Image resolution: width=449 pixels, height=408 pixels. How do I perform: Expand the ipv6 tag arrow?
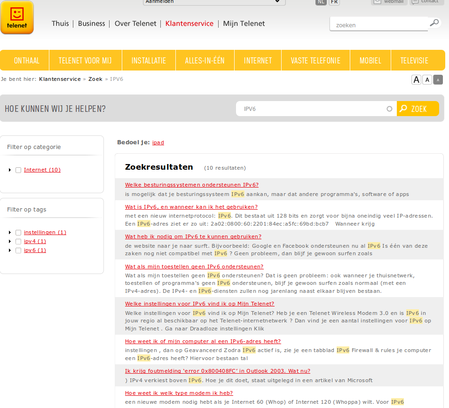click(x=10, y=251)
